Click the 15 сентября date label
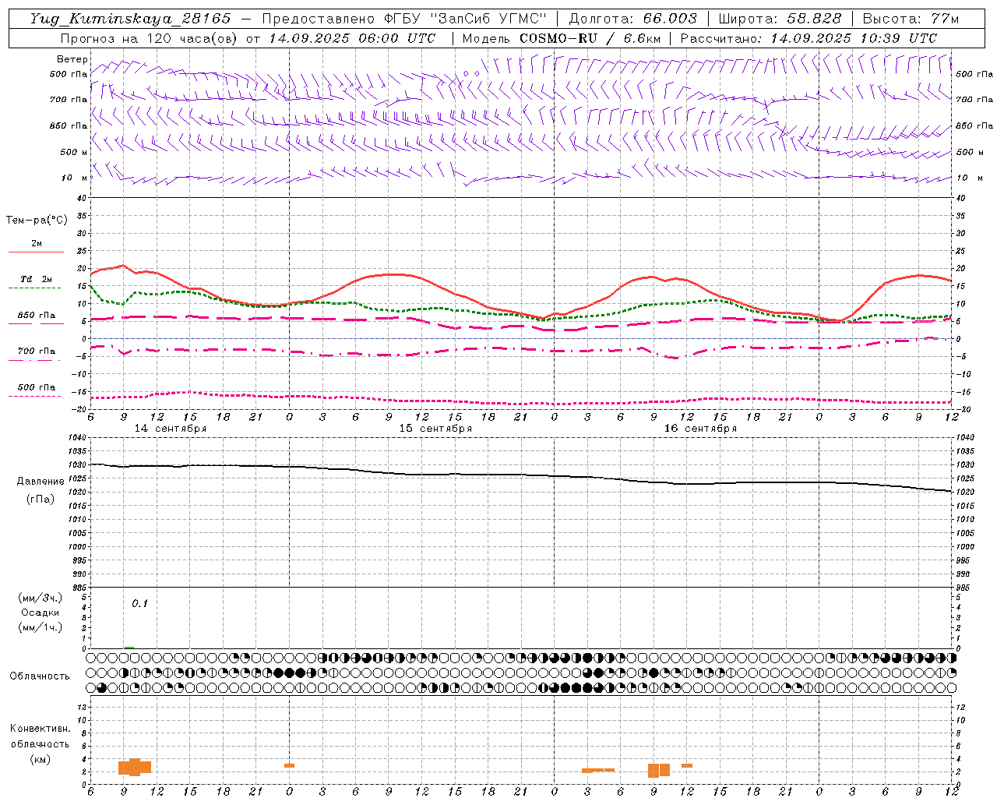997x798 pixels. pos(435,429)
